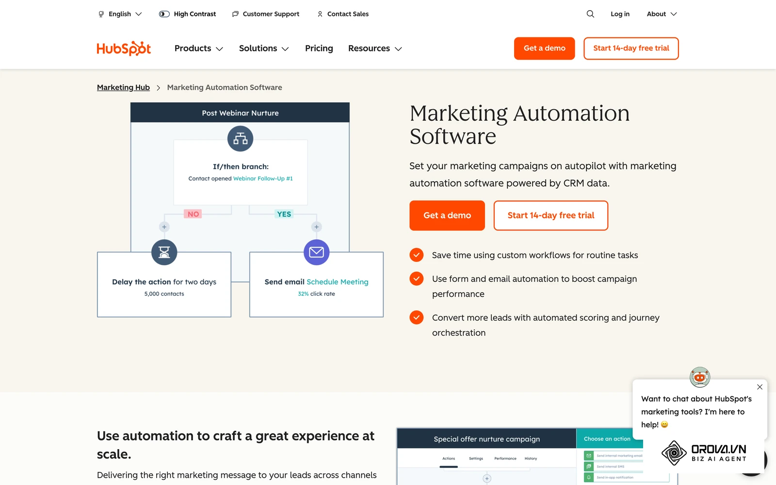
Task: Click the NO branch label
Action: [x=193, y=214]
